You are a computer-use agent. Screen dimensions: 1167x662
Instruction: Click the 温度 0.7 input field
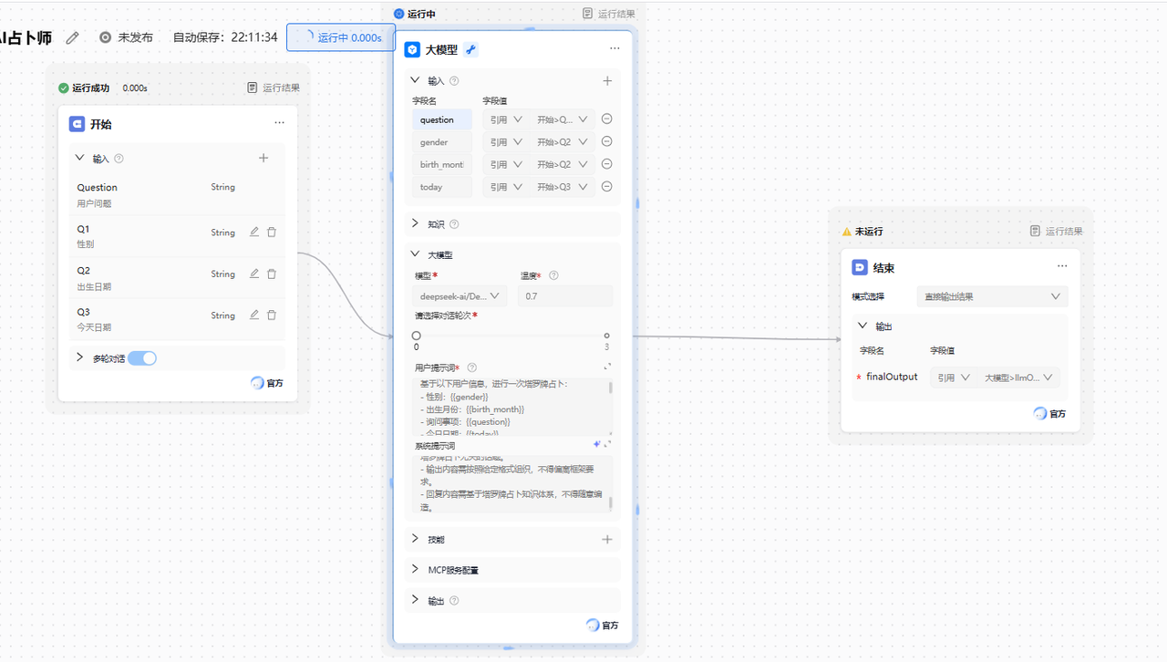pos(565,295)
